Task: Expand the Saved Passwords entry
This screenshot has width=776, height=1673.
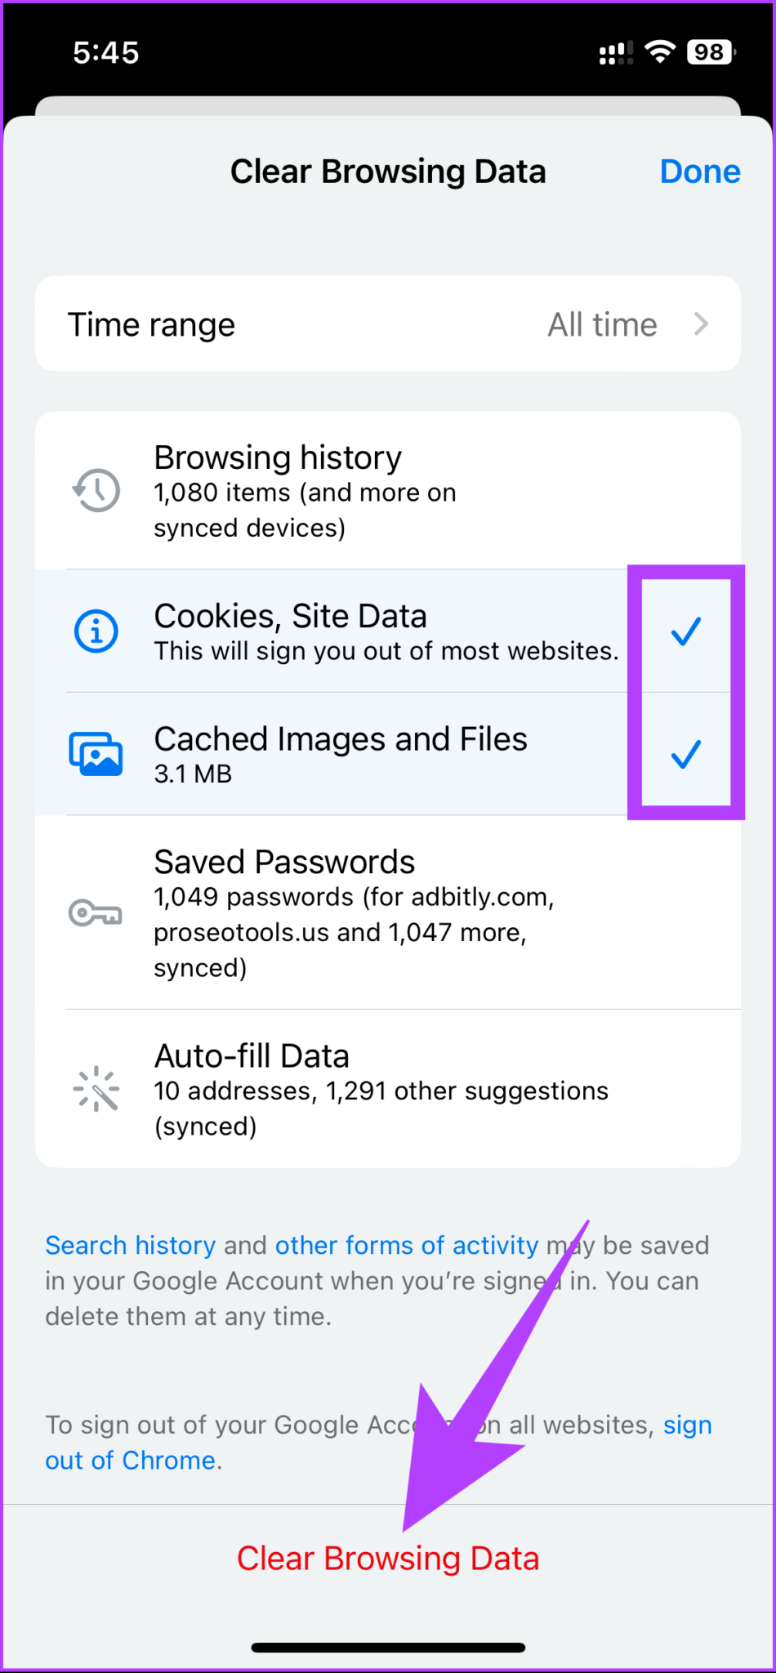Action: coord(388,912)
